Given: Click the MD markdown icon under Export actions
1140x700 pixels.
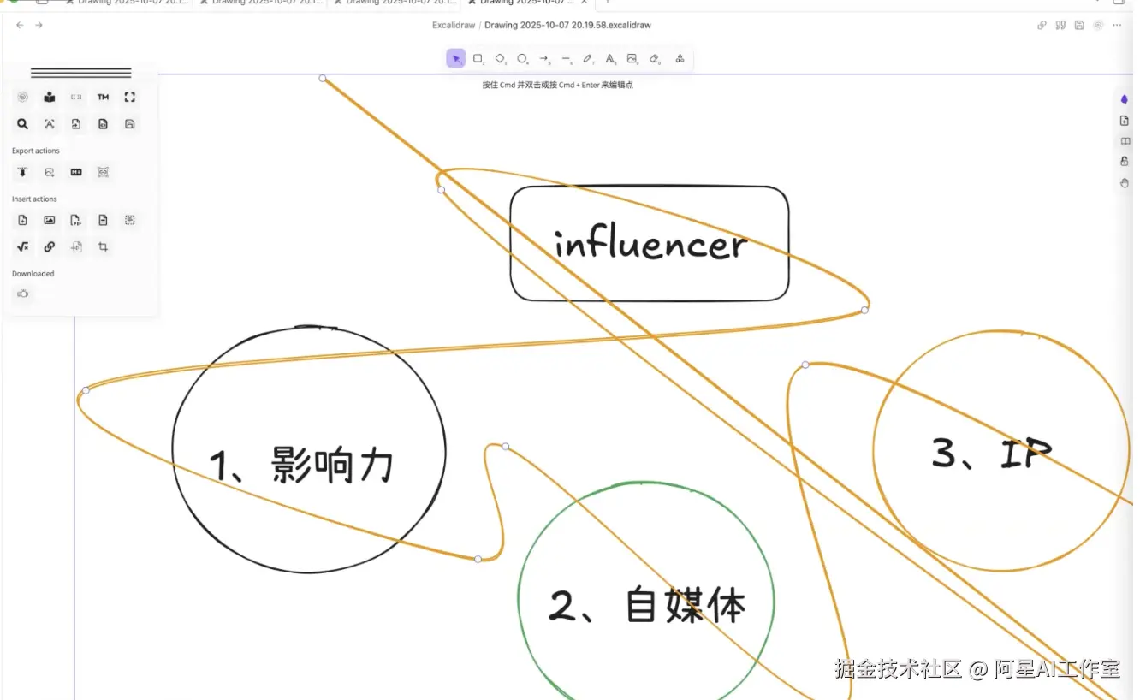Looking at the screenshot, I should click(x=76, y=172).
